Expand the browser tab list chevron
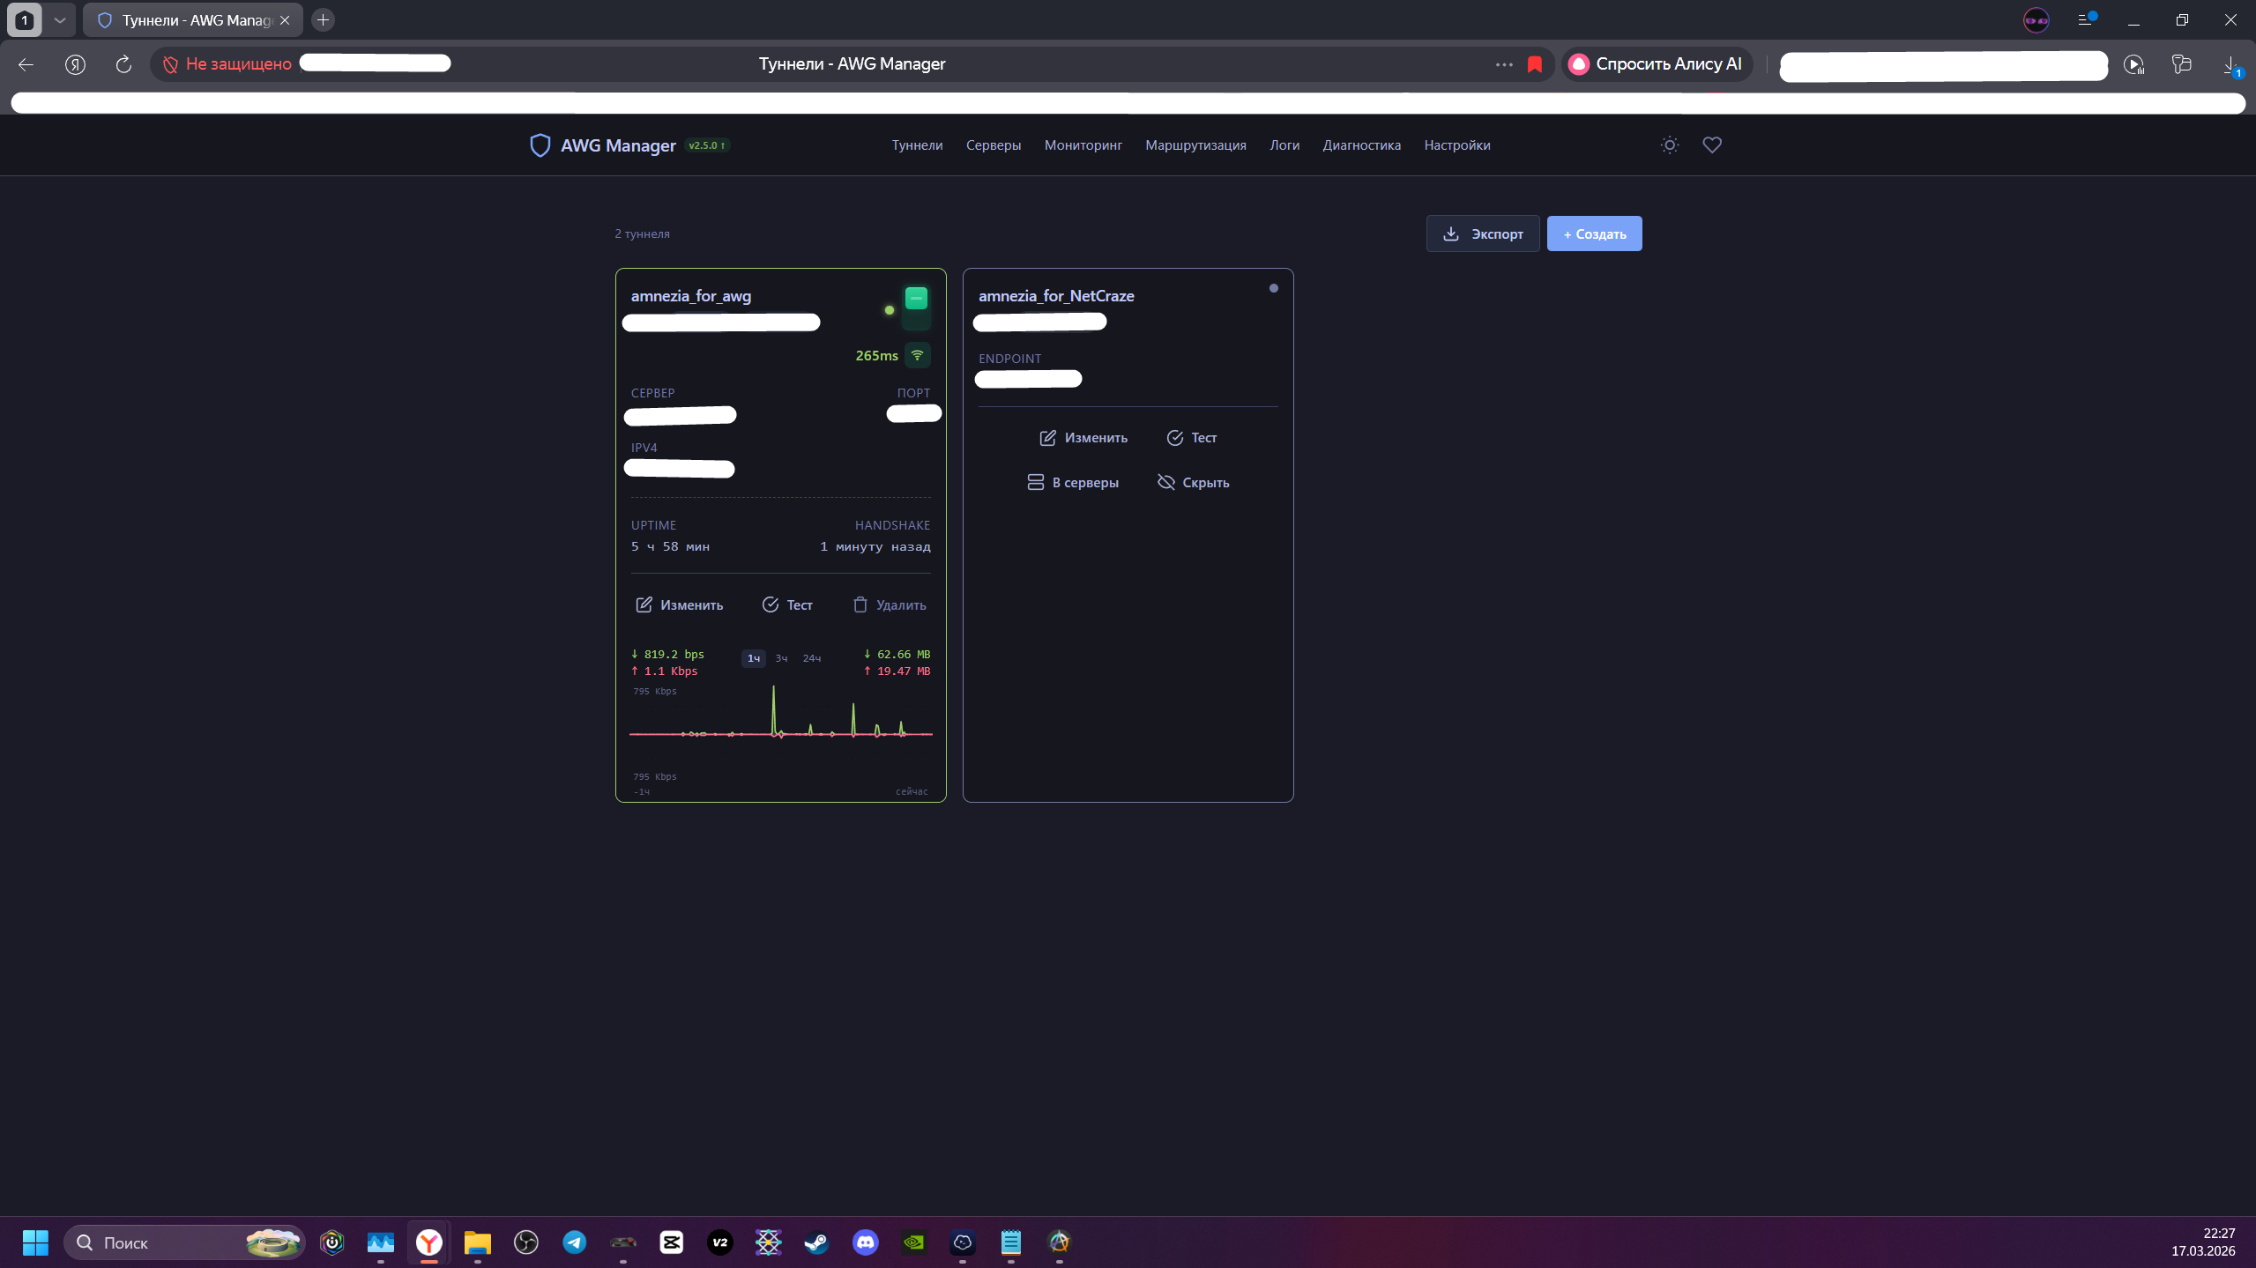The width and height of the screenshot is (2256, 1268). tap(60, 19)
